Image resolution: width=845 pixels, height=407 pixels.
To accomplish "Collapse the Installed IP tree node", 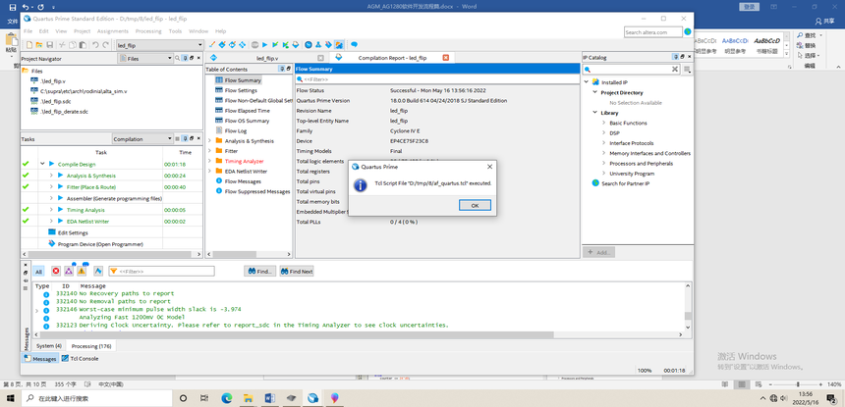I will coord(587,82).
